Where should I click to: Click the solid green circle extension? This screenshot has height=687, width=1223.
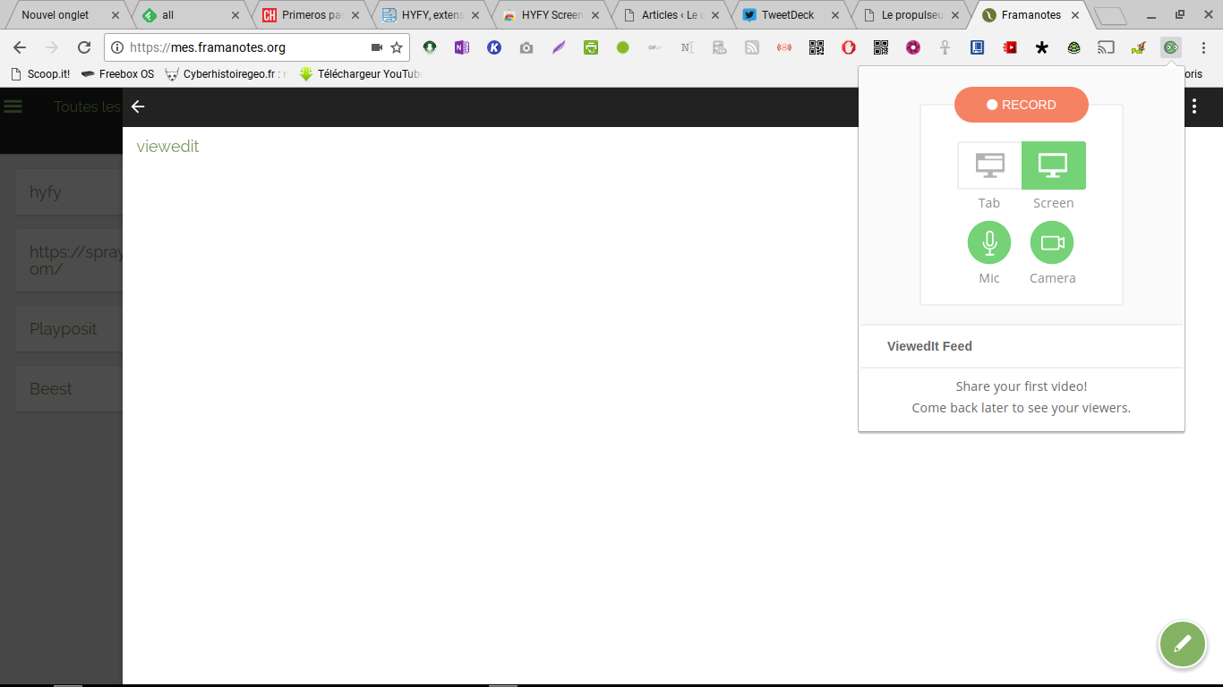tap(623, 47)
